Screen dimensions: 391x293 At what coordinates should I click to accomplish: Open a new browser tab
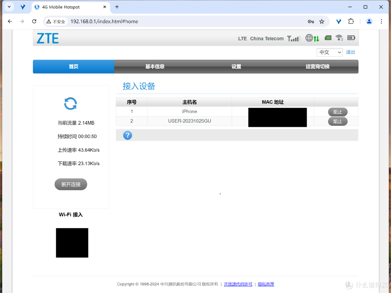click(x=117, y=7)
